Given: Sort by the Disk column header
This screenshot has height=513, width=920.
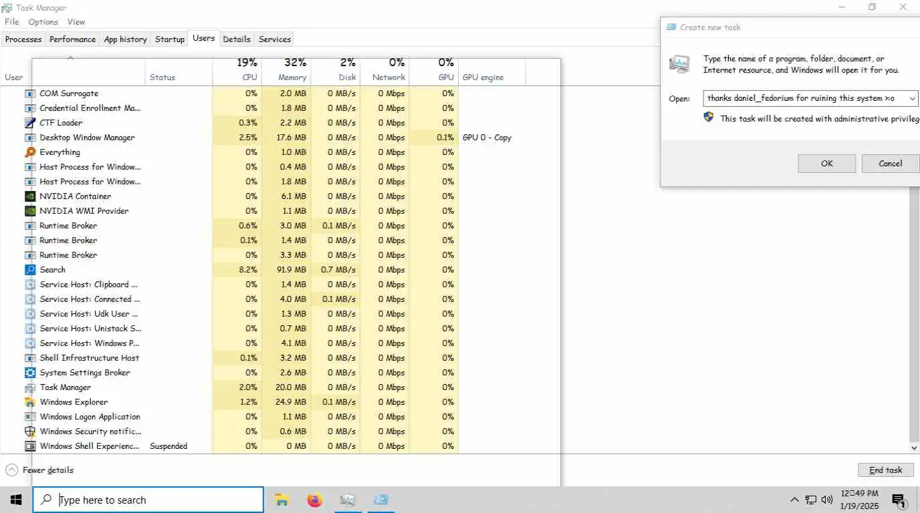Looking at the screenshot, I should (336, 70).
